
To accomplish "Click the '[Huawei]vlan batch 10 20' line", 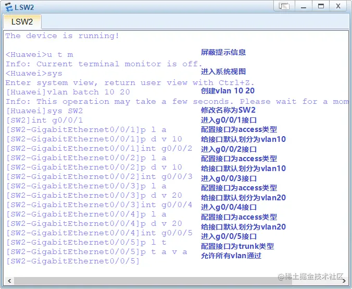I will [68, 92].
